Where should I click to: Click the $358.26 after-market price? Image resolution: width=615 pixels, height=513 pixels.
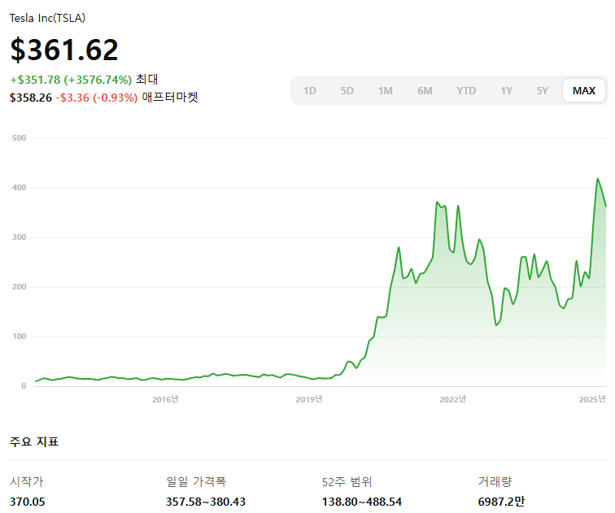(x=31, y=98)
